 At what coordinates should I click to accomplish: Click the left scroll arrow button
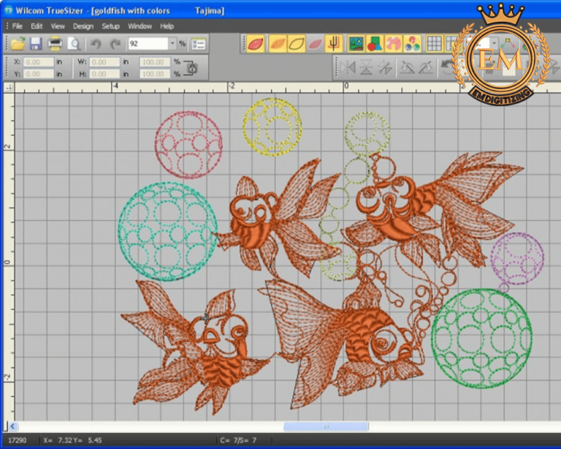tap(13, 426)
